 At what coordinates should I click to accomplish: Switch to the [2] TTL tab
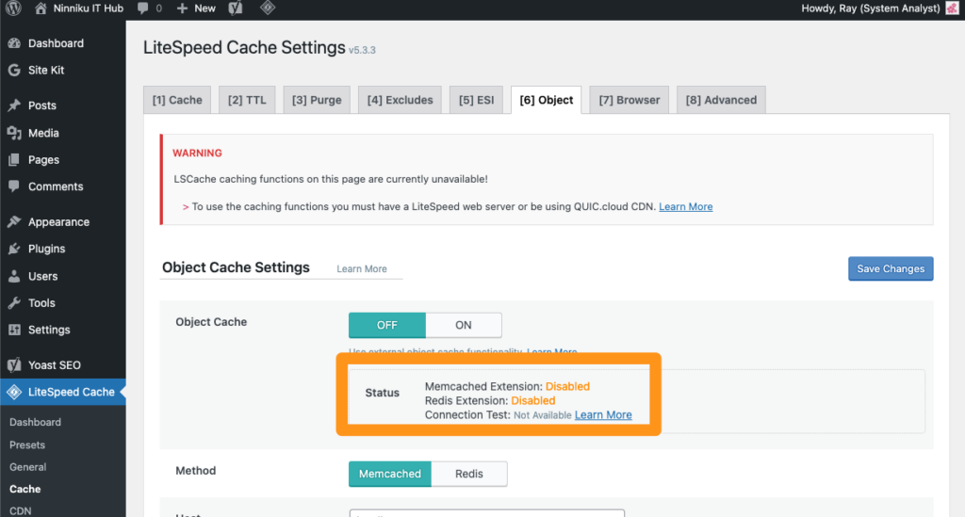click(247, 100)
